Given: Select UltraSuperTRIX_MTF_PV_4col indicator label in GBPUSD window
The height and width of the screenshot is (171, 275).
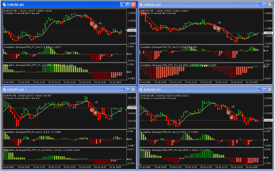Looking at the screenshot, I should pos(178,65).
